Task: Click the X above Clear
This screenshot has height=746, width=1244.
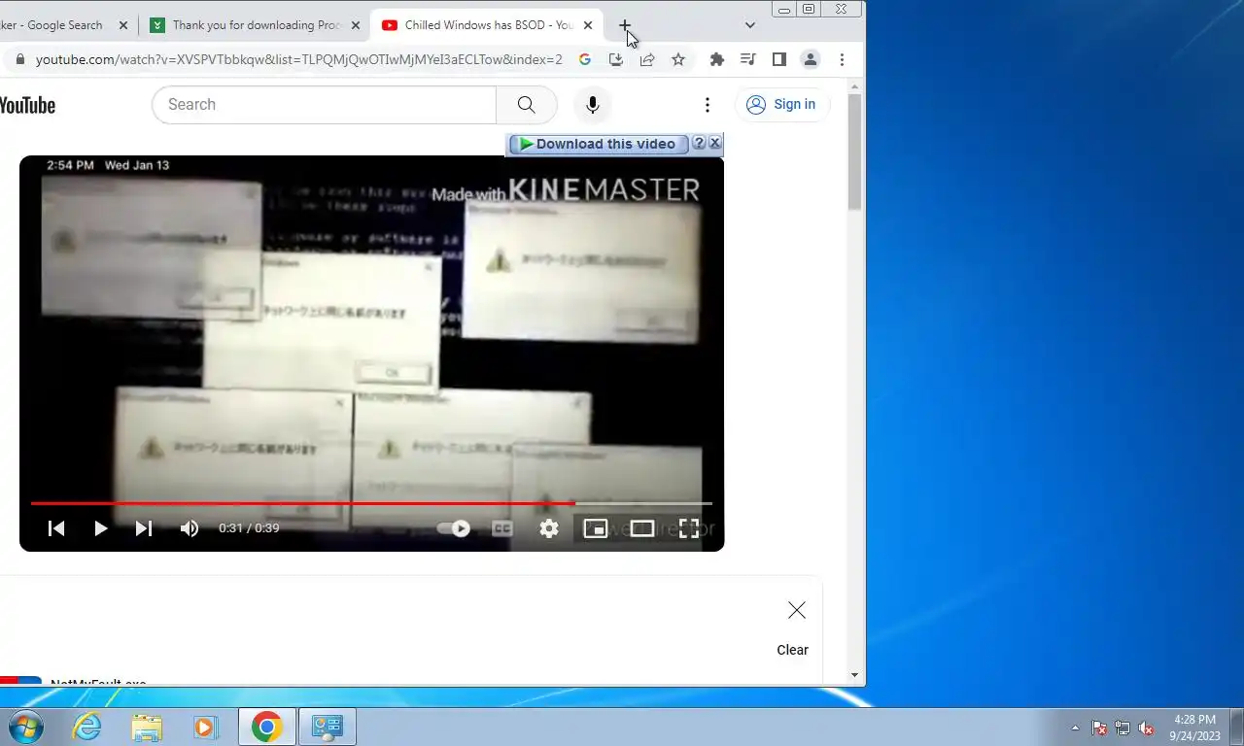Action: pos(797,610)
